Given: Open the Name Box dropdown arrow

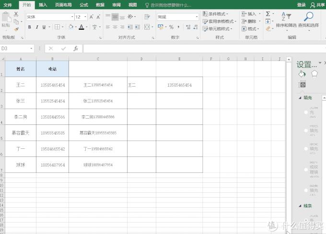Looking at the screenshot, I should pos(31,48).
